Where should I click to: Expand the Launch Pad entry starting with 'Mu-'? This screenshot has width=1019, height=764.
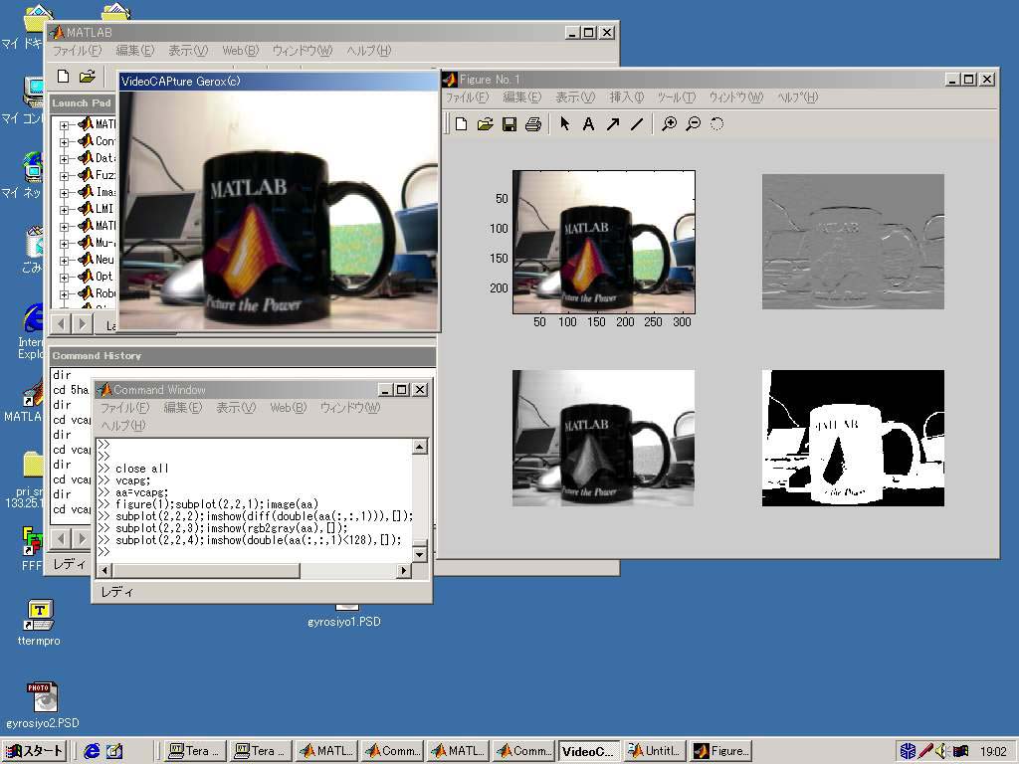pos(64,243)
